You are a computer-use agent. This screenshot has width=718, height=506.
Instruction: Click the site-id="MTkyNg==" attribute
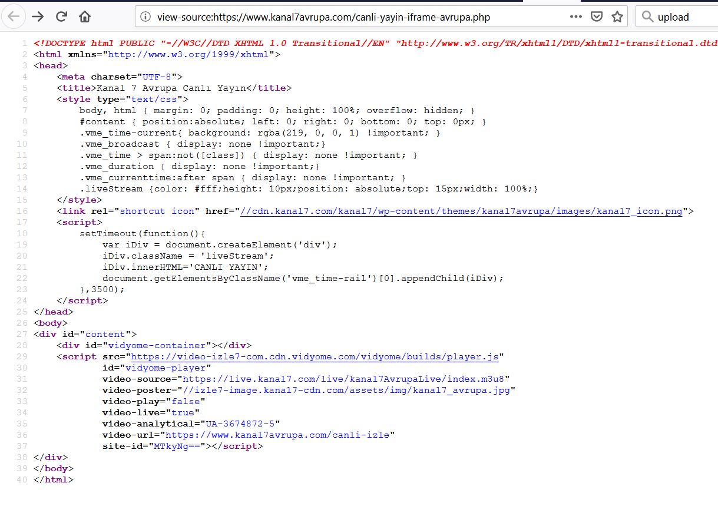coord(154,446)
